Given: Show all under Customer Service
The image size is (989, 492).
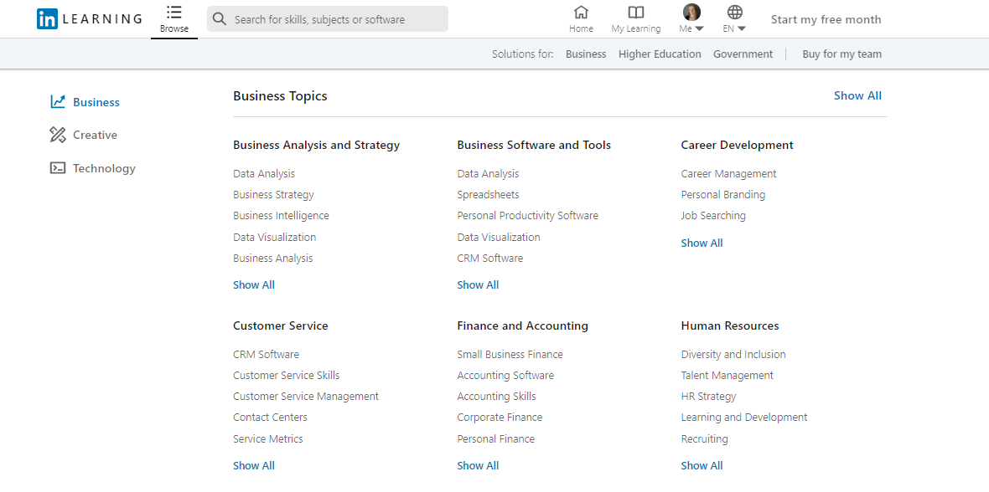Looking at the screenshot, I should point(254,465).
